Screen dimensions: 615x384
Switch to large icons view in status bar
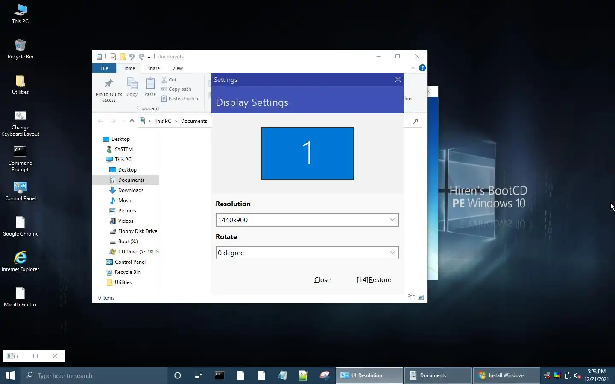[421, 297]
